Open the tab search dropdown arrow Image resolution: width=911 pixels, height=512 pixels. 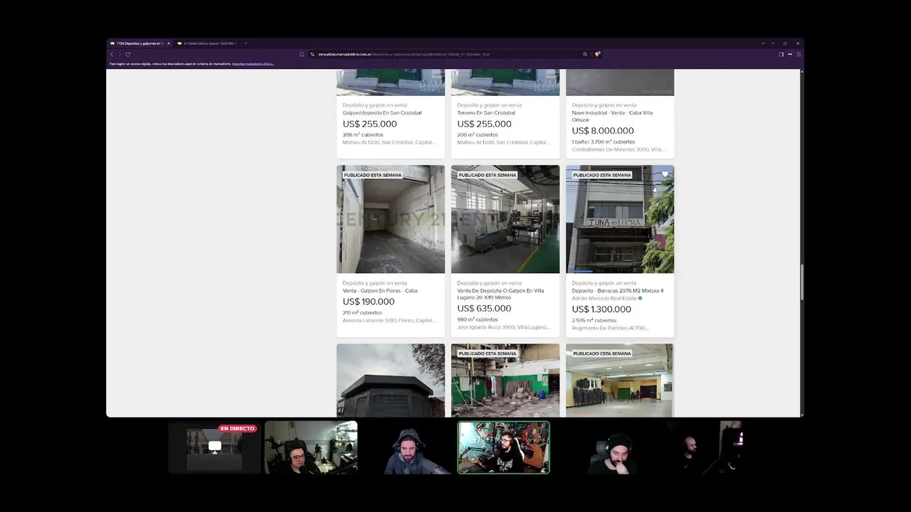pyautogui.click(x=763, y=43)
